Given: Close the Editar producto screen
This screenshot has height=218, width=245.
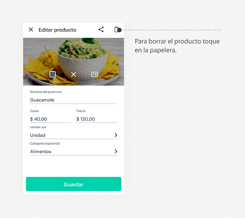Looking at the screenshot, I should [31, 30].
